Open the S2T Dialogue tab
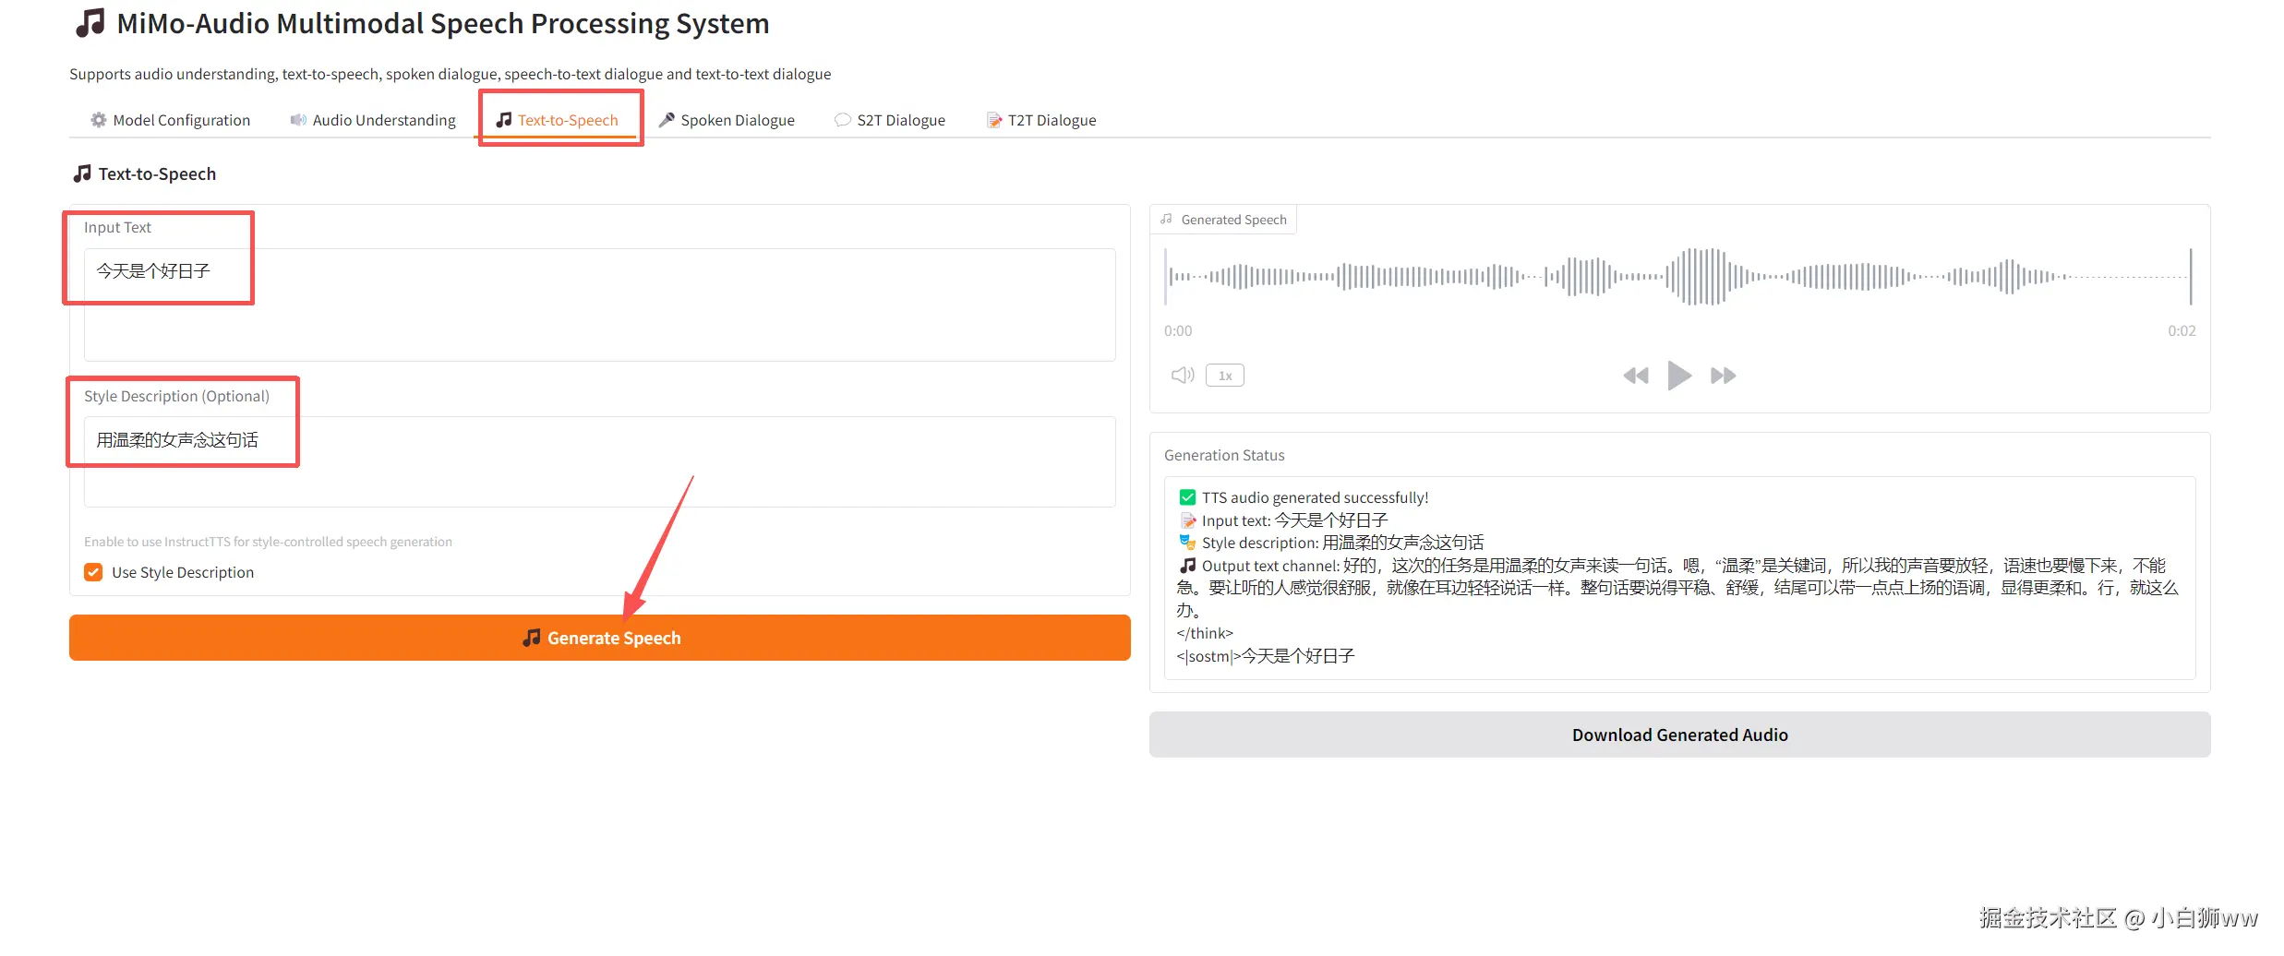 890,120
